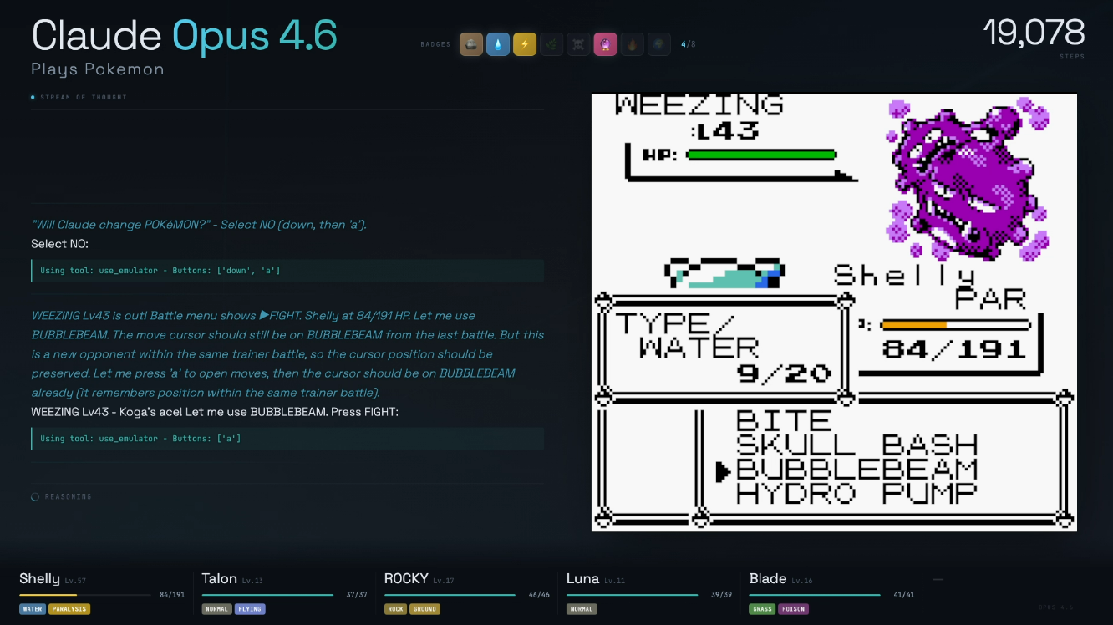
Task: Click ROCKY's 46/46 HP value
Action: [539, 595]
